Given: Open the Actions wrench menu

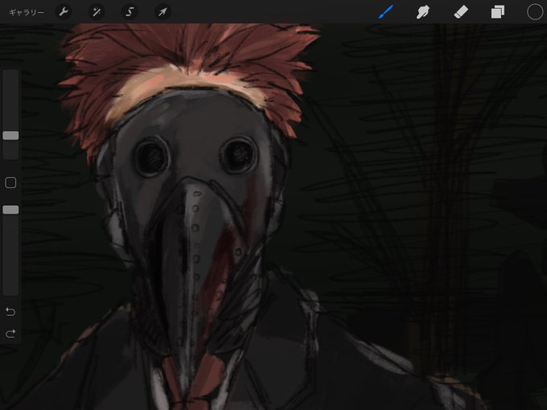Looking at the screenshot, I should pos(64,12).
